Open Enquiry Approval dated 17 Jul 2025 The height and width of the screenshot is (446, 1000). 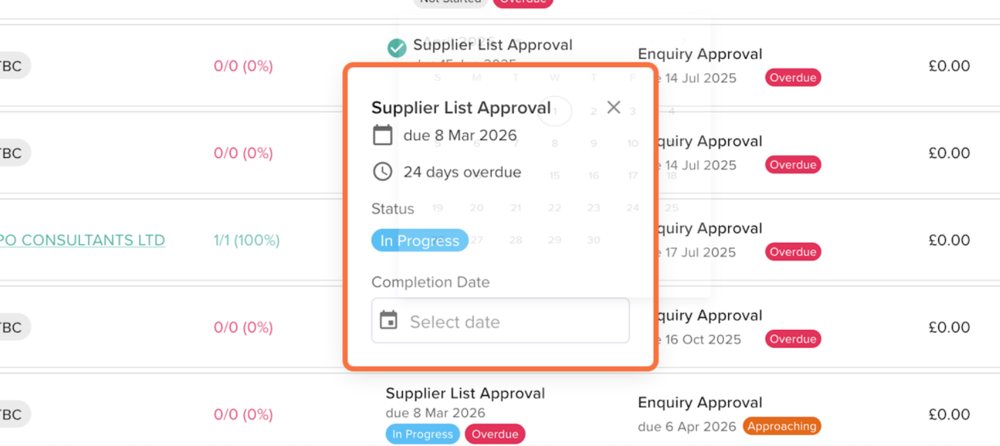click(x=705, y=228)
